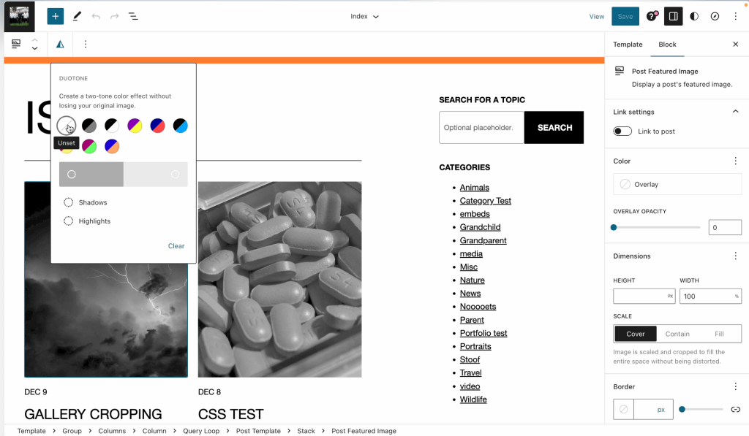Switch to the Block tab
The width and height of the screenshot is (749, 436).
pos(667,45)
